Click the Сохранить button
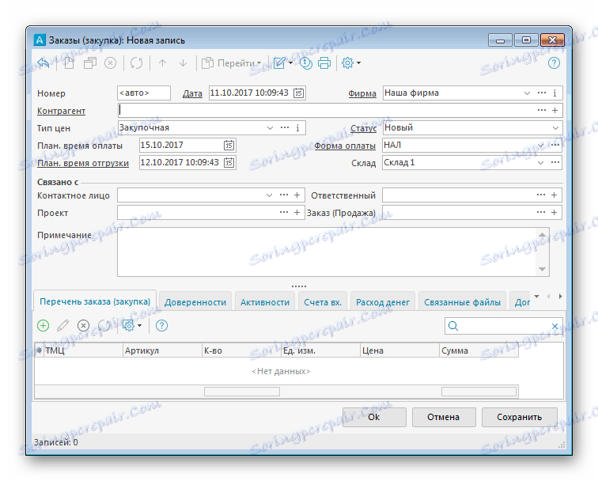This screenshot has width=598, height=481. click(520, 417)
